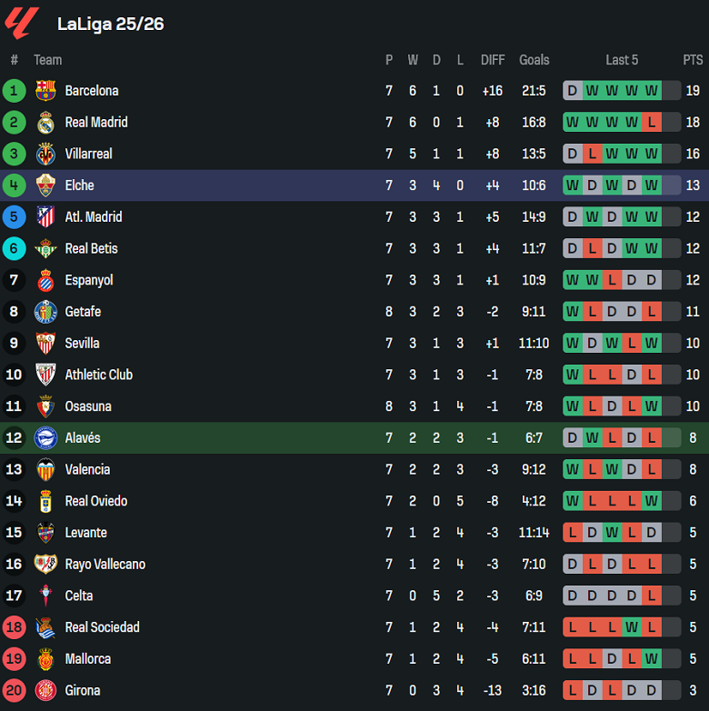
Task: Click the Goals column header
Action: point(534,60)
